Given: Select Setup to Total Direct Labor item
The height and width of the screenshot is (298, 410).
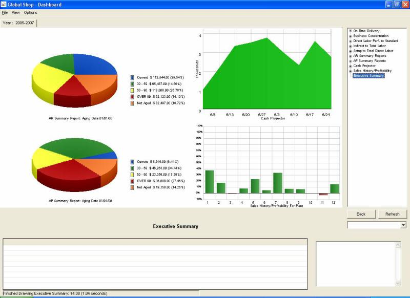Looking at the screenshot, I should (x=373, y=51).
